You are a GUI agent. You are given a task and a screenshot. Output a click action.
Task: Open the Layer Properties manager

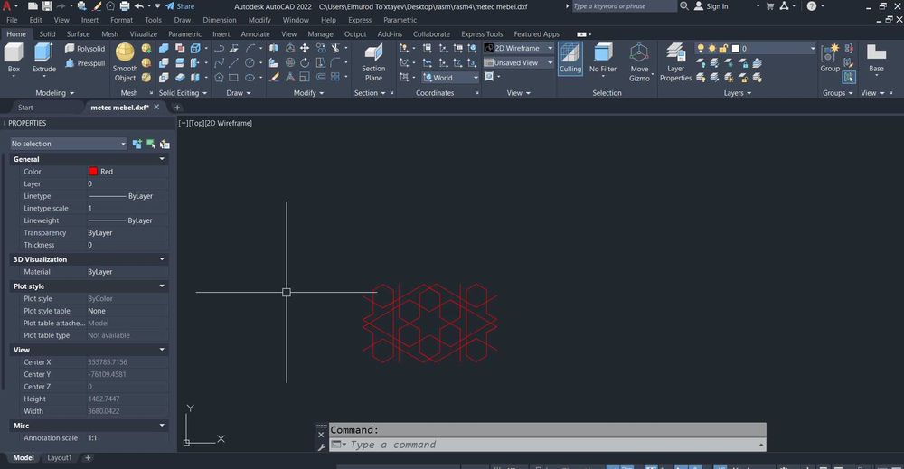click(x=675, y=62)
